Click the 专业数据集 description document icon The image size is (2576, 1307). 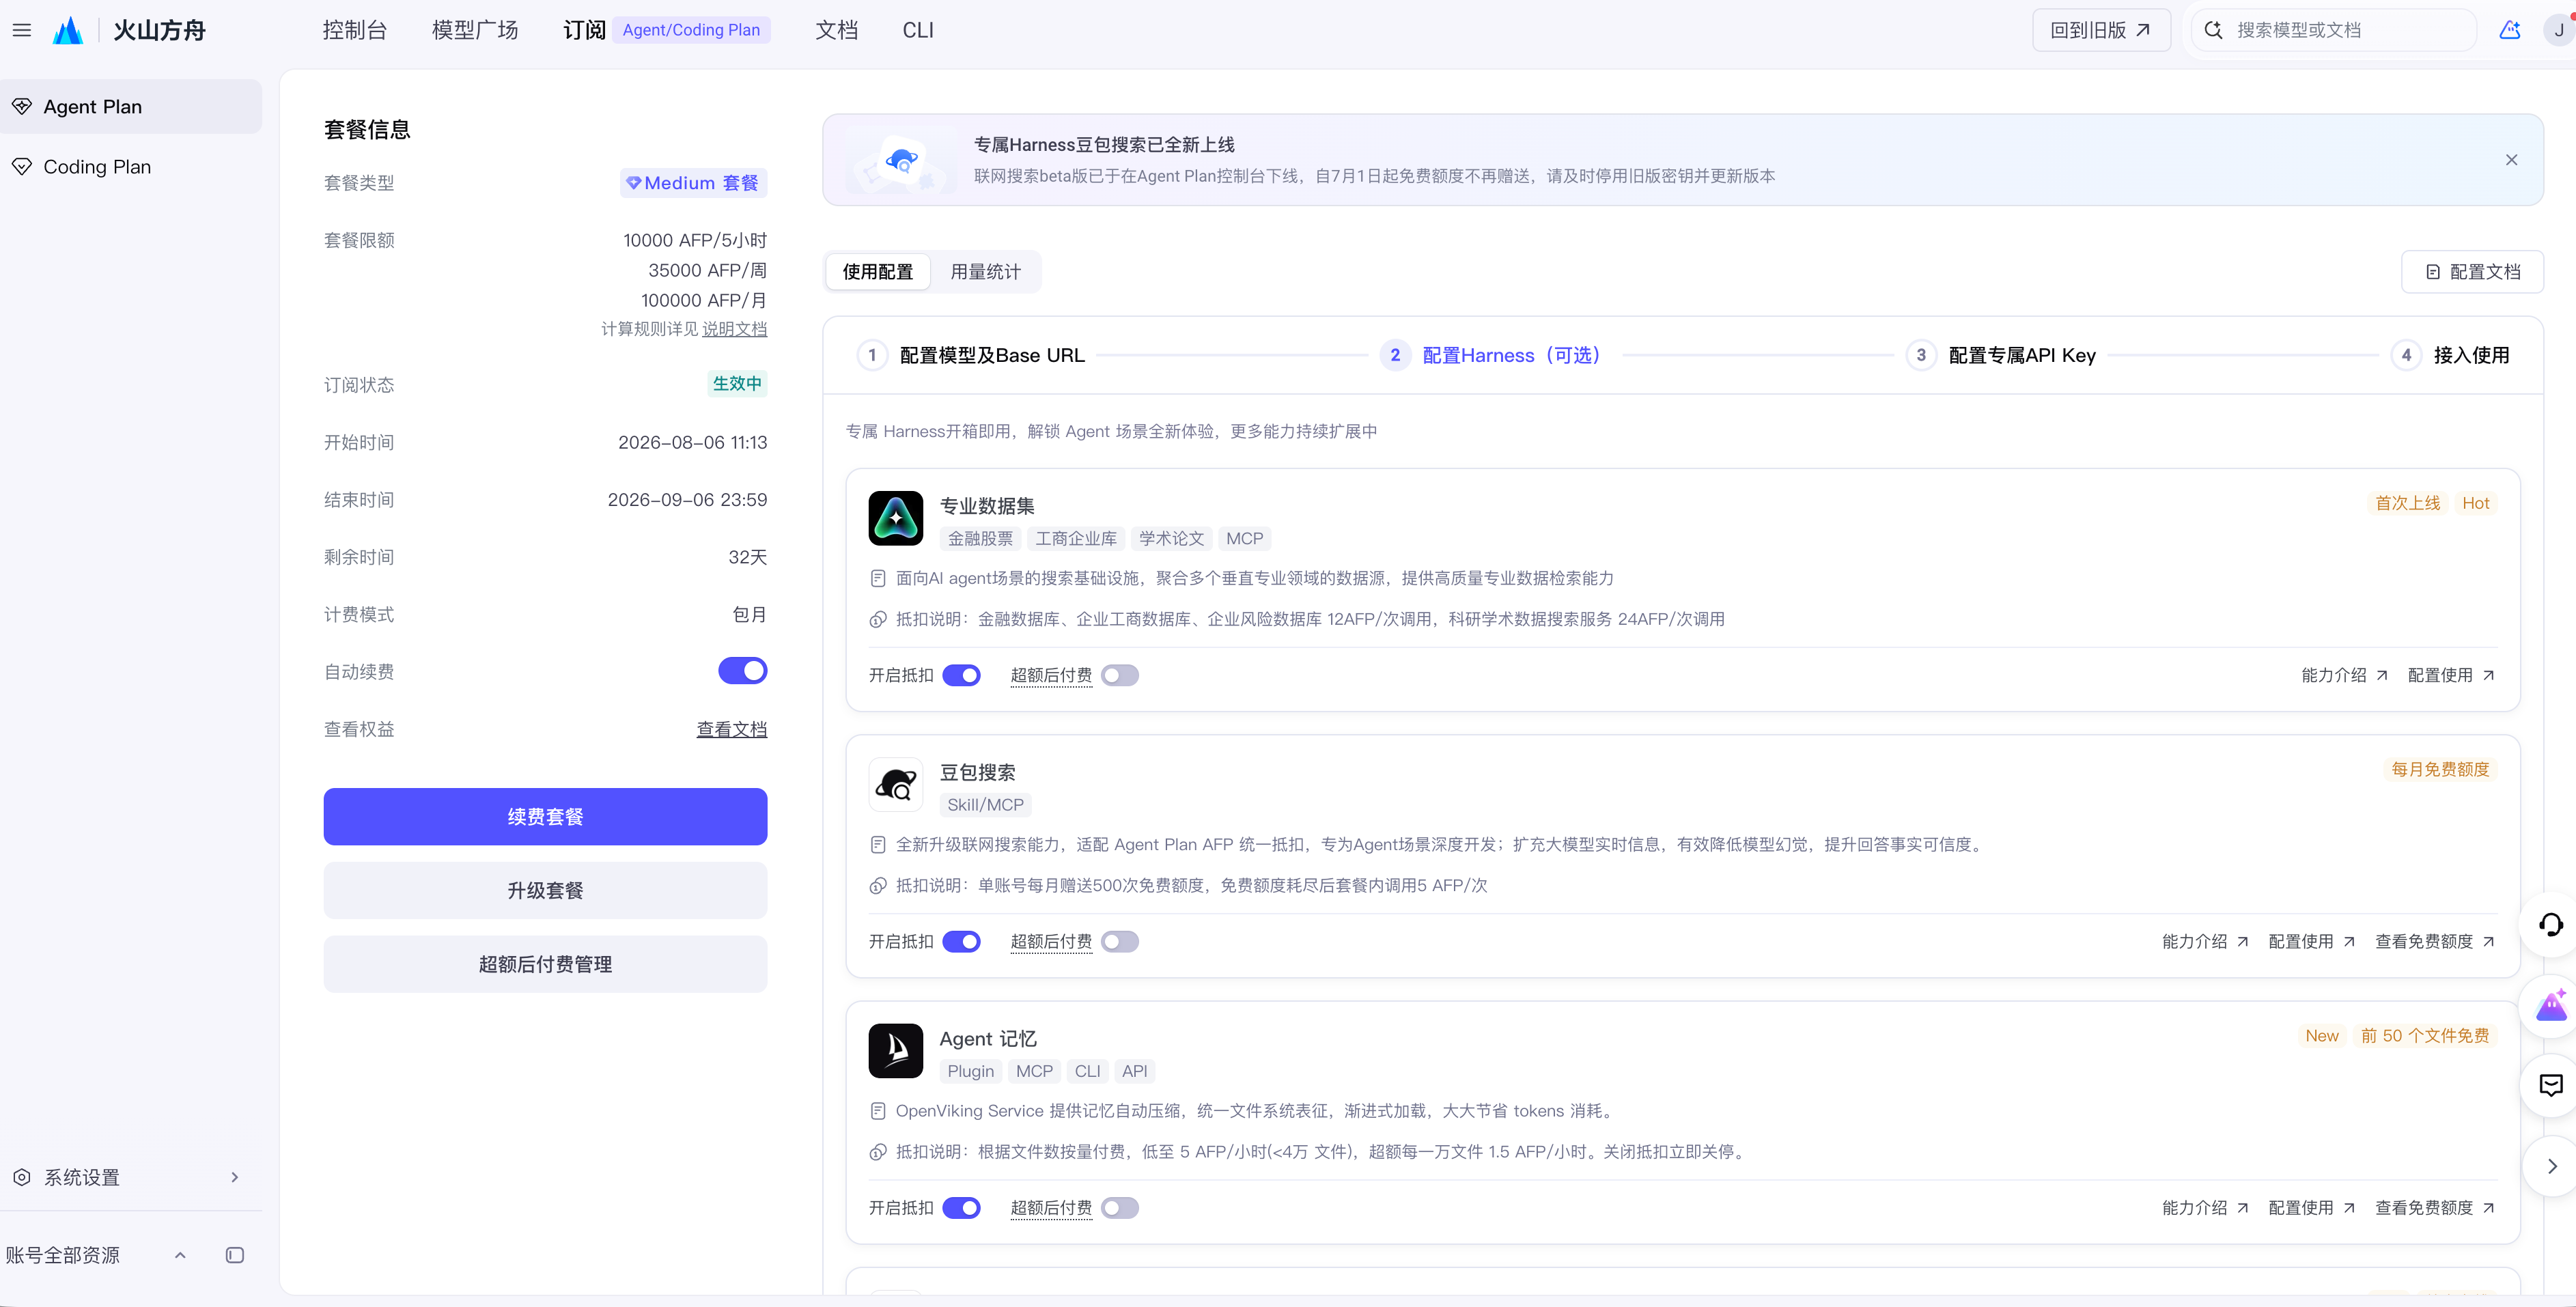click(x=878, y=578)
